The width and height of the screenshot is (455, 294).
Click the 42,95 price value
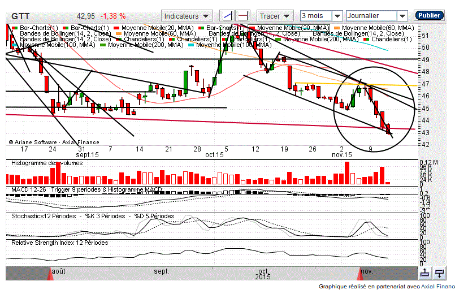[x=86, y=16]
